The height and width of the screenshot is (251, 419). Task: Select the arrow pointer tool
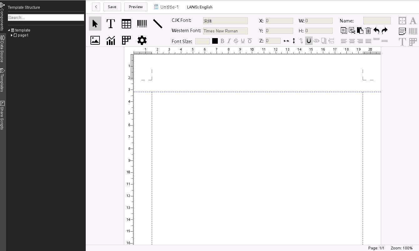click(95, 24)
